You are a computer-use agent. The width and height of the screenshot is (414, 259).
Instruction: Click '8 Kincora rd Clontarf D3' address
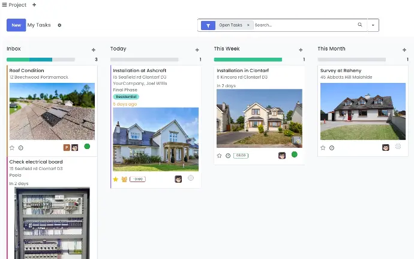(242, 78)
